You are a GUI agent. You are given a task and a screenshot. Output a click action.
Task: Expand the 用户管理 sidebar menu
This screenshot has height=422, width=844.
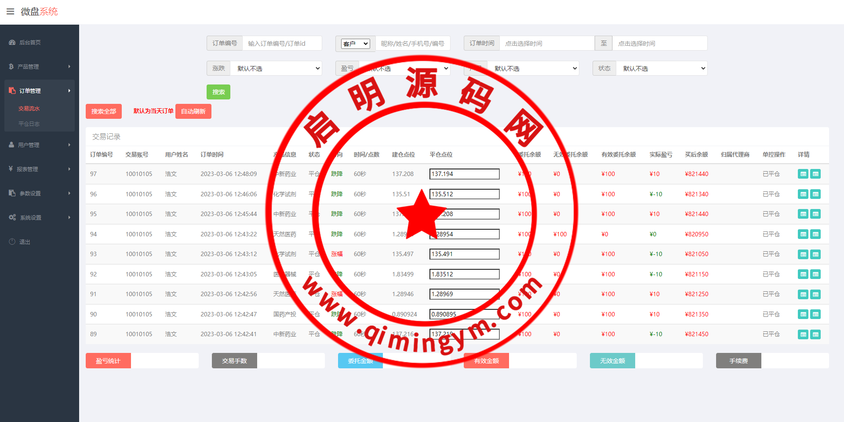(39, 145)
